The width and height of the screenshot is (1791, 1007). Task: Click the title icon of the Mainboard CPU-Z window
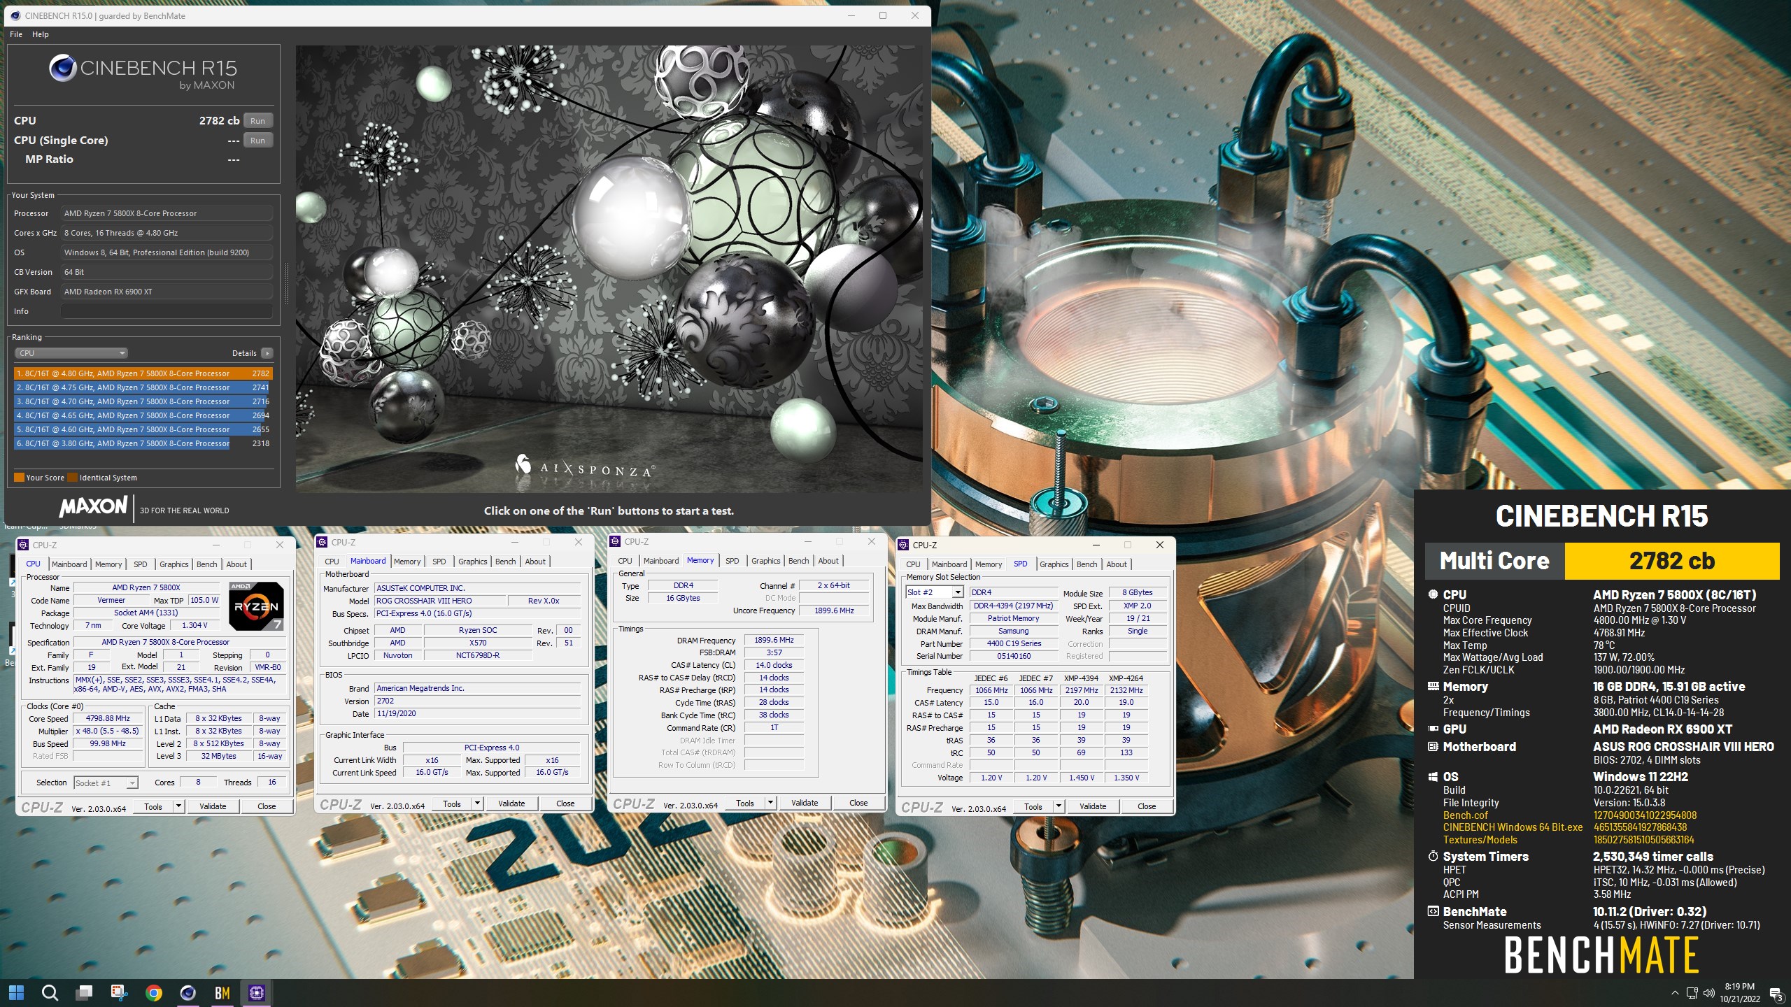(x=322, y=542)
